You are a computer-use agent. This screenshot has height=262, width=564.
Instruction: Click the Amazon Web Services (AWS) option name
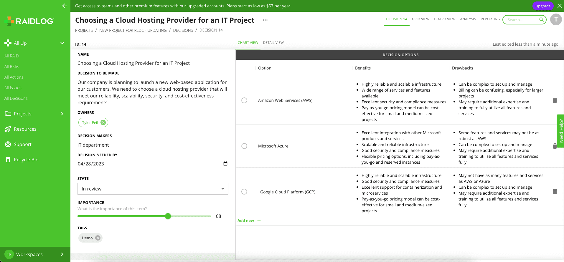click(x=285, y=100)
